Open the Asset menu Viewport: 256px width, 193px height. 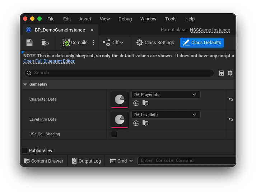pyautogui.click(x=85, y=19)
